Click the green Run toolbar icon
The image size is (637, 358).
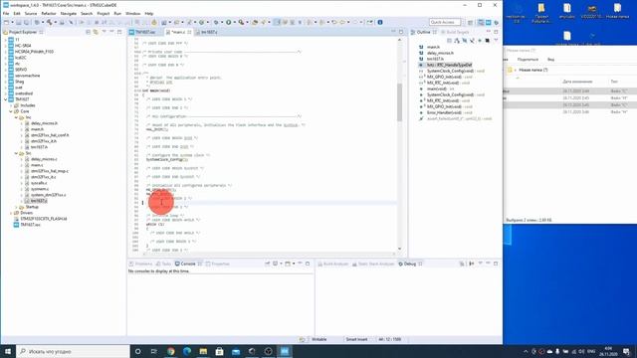229,22
